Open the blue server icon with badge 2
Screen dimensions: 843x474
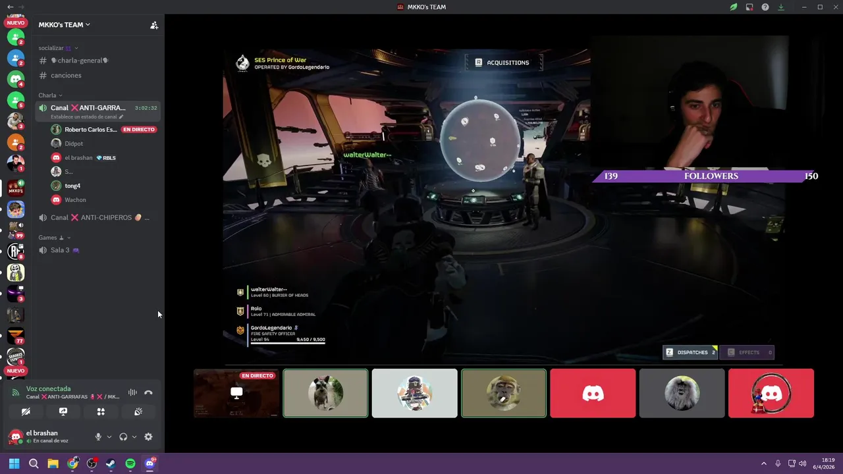pos(16,57)
